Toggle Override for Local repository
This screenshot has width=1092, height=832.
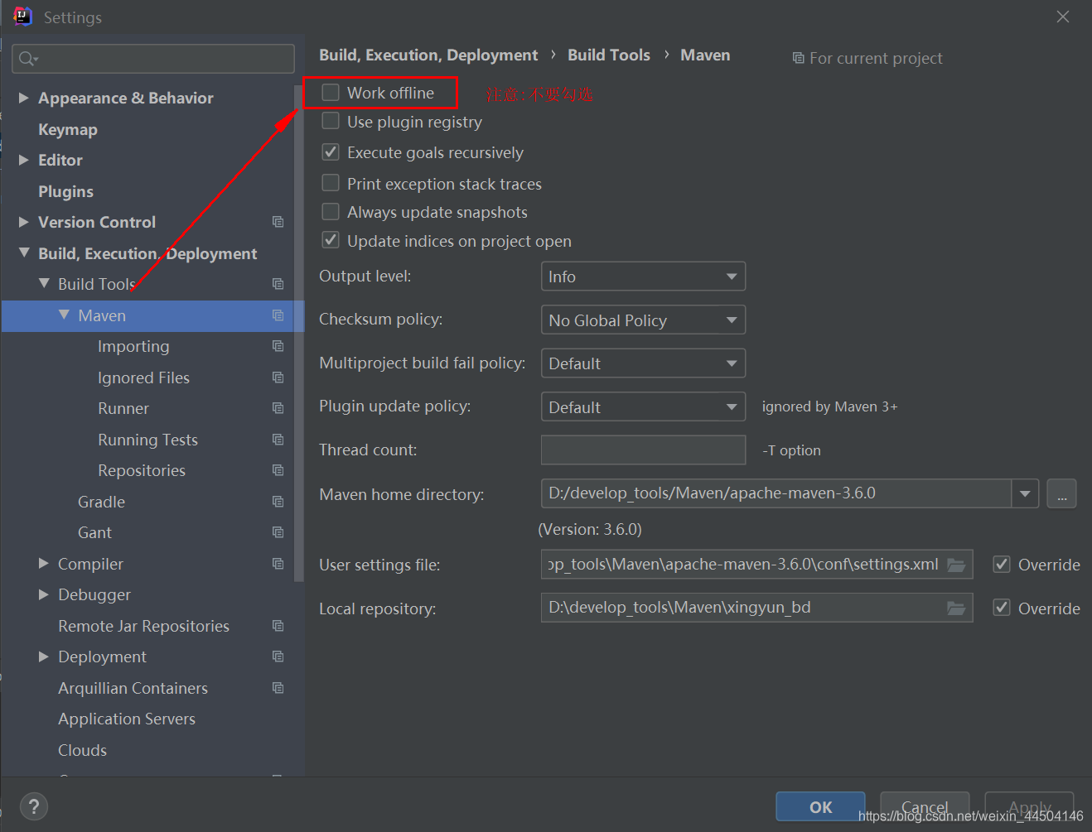[x=1002, y=608]
